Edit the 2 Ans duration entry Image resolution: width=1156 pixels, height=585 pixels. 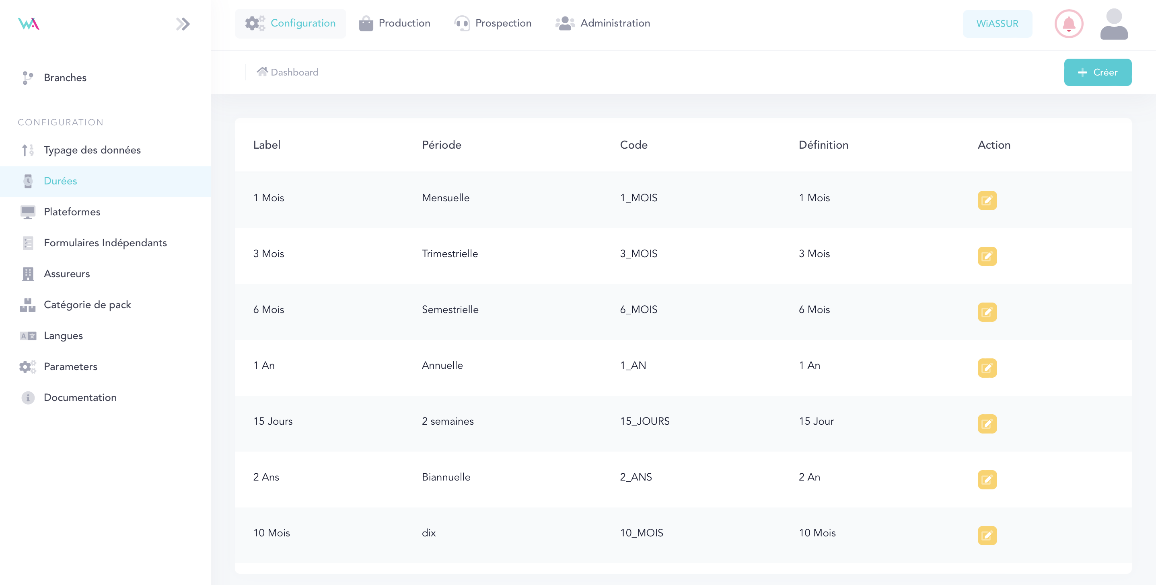pos(987,480)
